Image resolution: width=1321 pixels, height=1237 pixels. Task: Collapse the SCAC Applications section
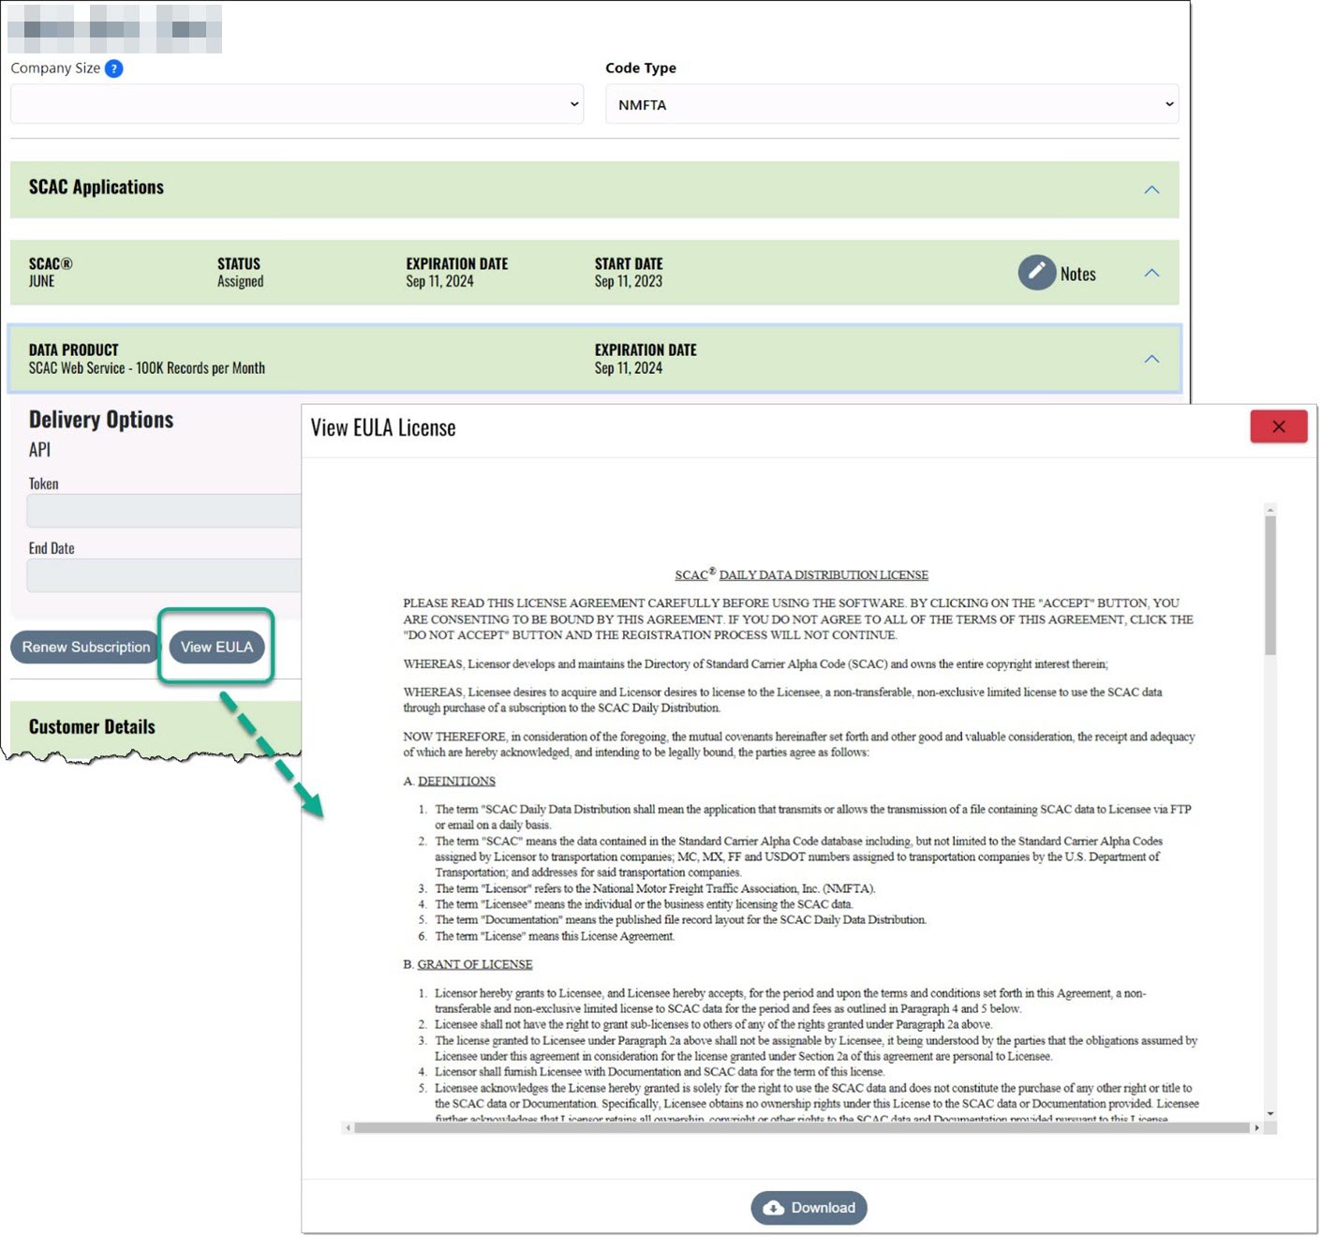(x=1150, y=188)
